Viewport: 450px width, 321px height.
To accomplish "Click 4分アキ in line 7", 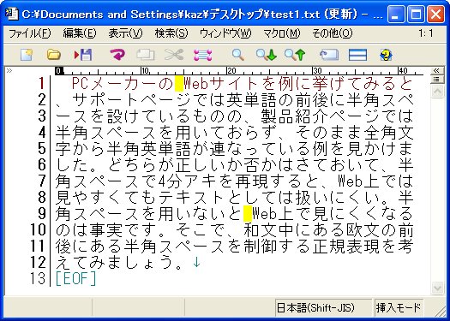I will (188, 181).
